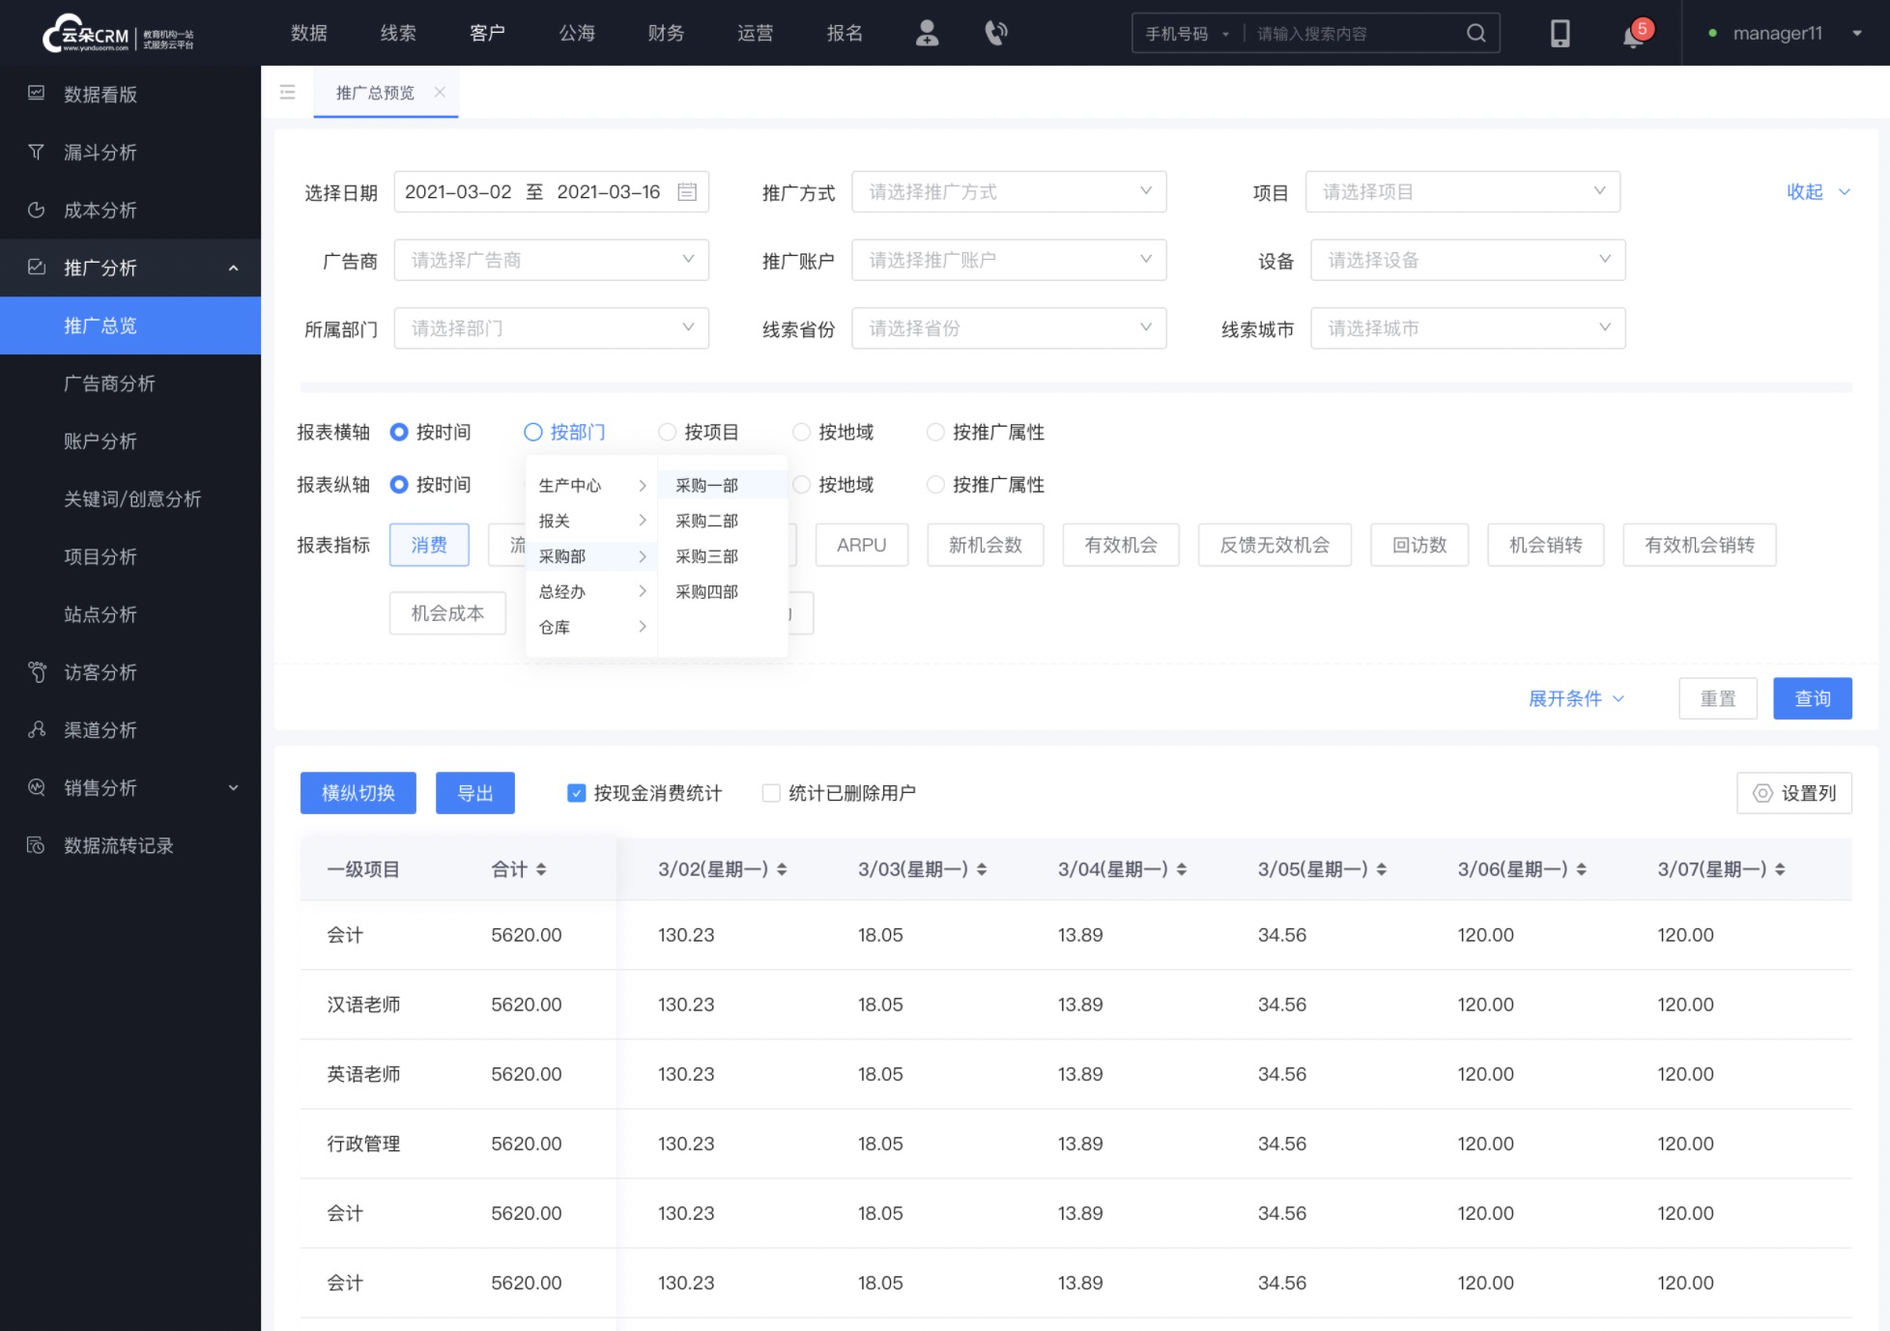This screenshot has width=1890, height=1331.
Task: Switch to 广告商分析 menu item
Action: pos(106,383)
